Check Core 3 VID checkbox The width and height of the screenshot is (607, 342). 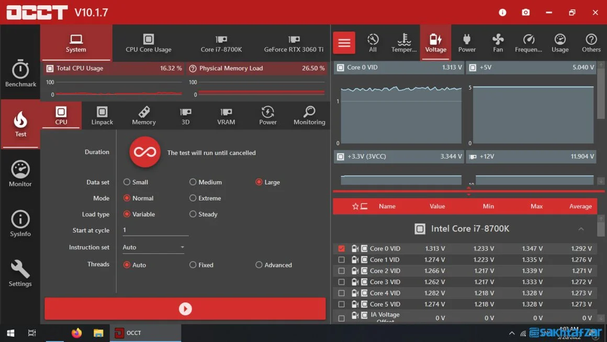click(x=341, y=282)
